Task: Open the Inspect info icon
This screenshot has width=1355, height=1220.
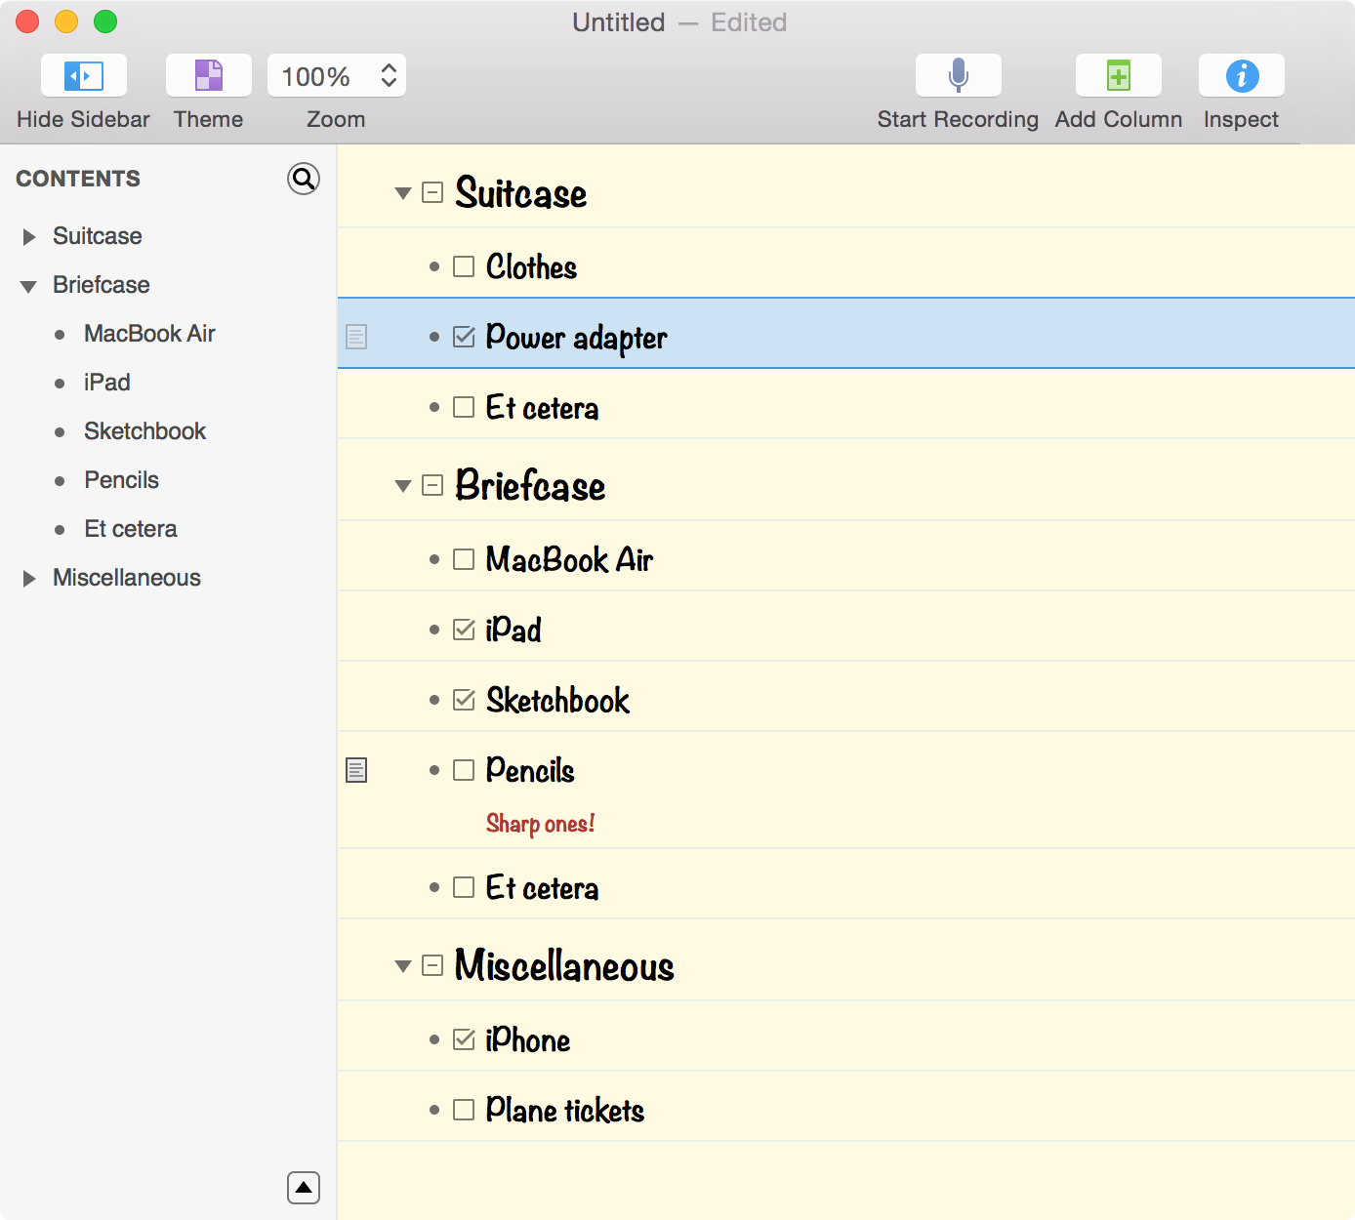Action: [1242, 75]
